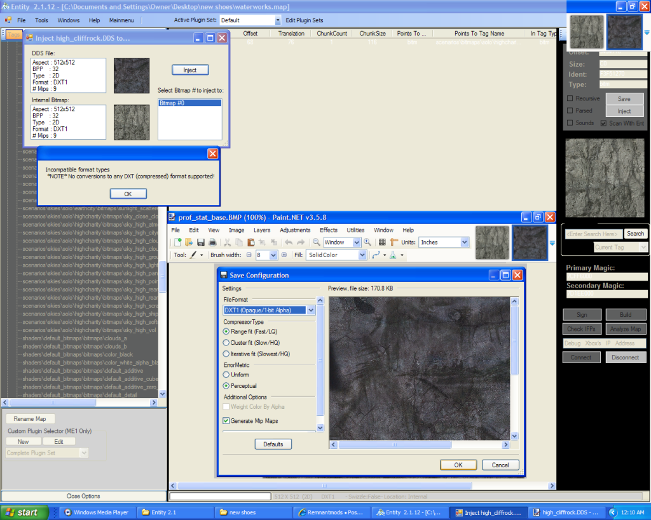Image resolution: width=651 pixels, height=520 pixels.
Task: Click the Entity menu bar application icon
Action: click(8, 20)
